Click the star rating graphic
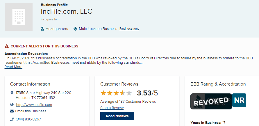The image size is (259, 126). pos(116,93)
